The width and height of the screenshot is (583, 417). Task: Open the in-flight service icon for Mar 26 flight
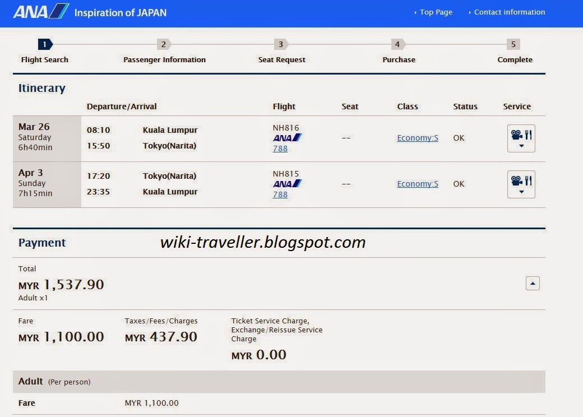[x=520, y=133]
